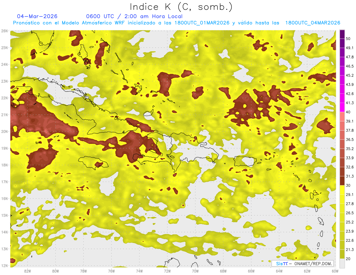Screen dimensions: 356x275
Task: Click the "26N" latitude label
Action: pyautogui.click(x=4, y=31)
